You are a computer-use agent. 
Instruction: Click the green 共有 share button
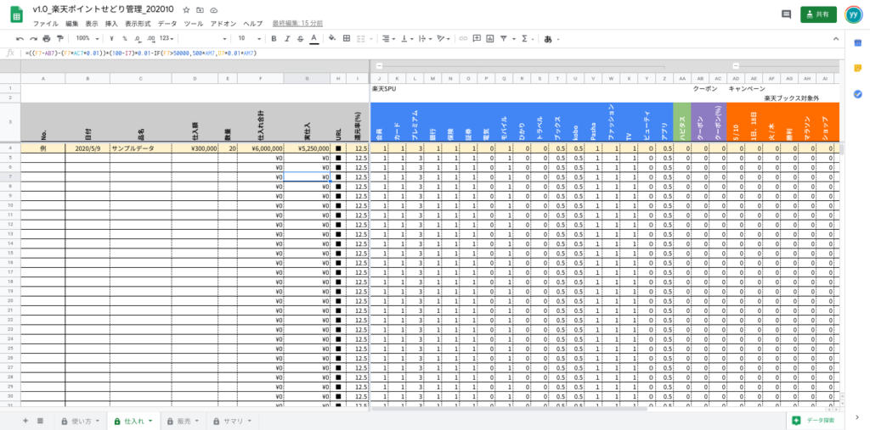818,14
